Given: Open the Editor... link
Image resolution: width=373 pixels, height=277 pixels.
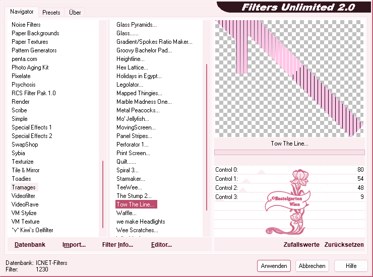Looking at the screenshot, I should click(161, 245).
